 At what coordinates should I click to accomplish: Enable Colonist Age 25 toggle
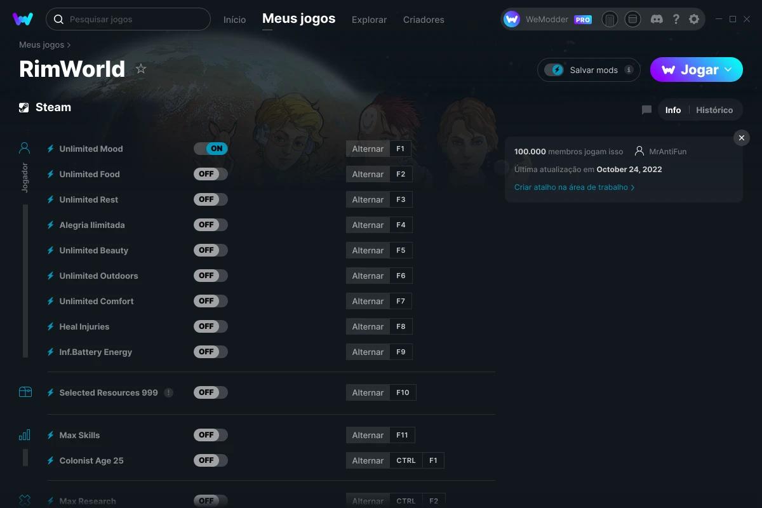point(211,460)
